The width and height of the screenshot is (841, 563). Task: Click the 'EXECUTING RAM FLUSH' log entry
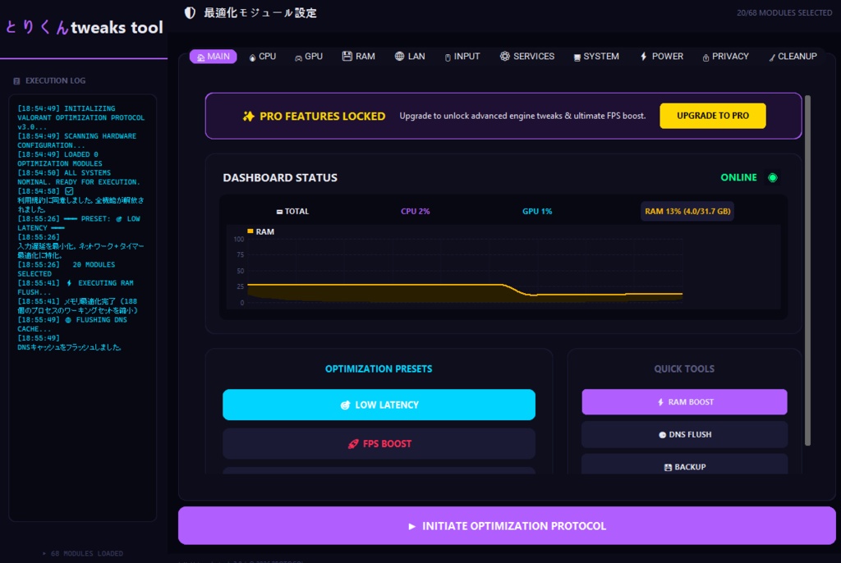coord(75,287)
